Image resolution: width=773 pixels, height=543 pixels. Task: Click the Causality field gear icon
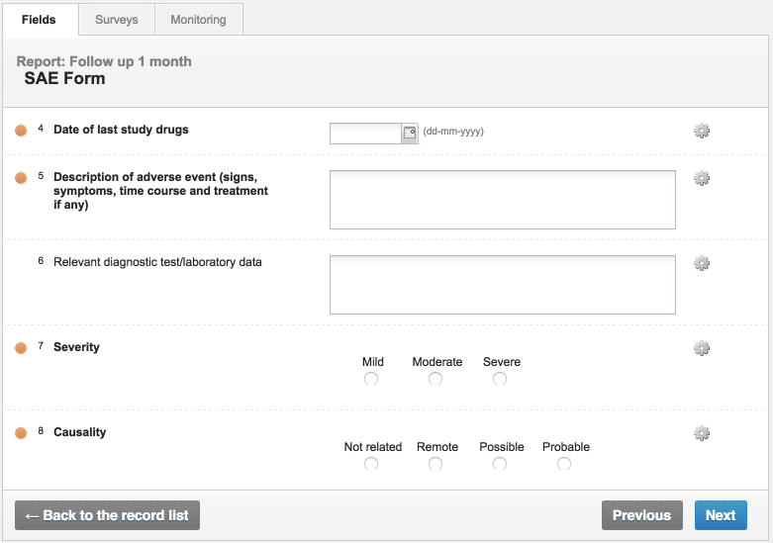tap(702, 433)
